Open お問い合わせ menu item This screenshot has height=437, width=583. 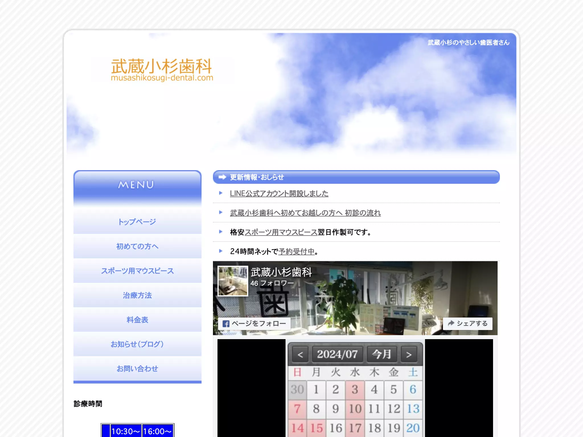[137, 368]
